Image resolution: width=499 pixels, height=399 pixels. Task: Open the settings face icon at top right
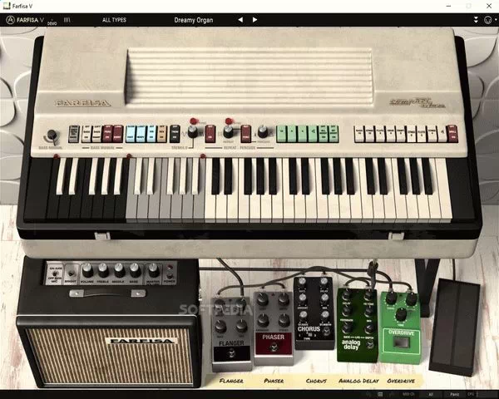pyautogui.click(x=487, y=19)
